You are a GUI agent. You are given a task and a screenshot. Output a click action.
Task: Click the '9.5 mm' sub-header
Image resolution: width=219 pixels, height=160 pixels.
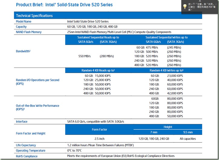[188, 132]
